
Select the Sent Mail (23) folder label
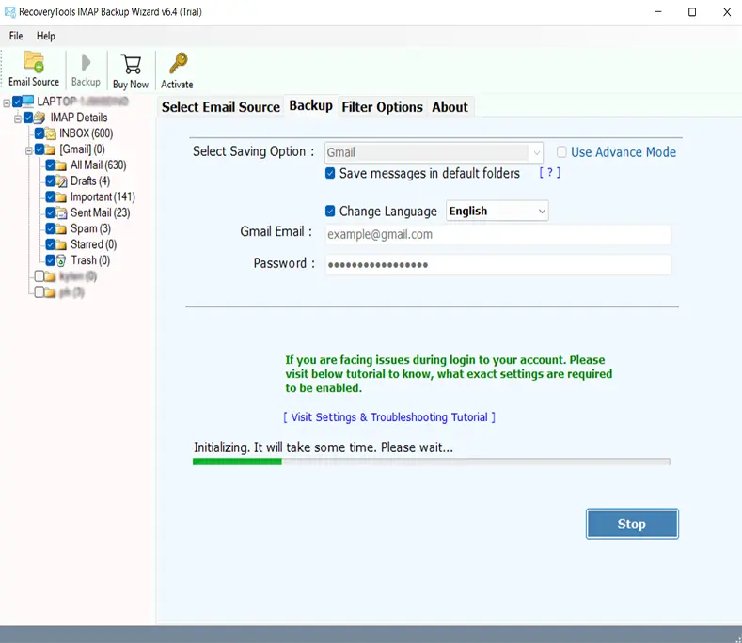point(101,212)
